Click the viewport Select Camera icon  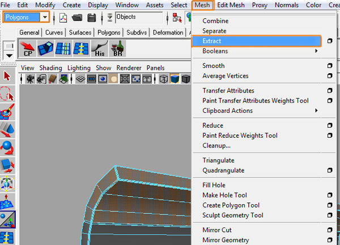click(x=30, y=79)
